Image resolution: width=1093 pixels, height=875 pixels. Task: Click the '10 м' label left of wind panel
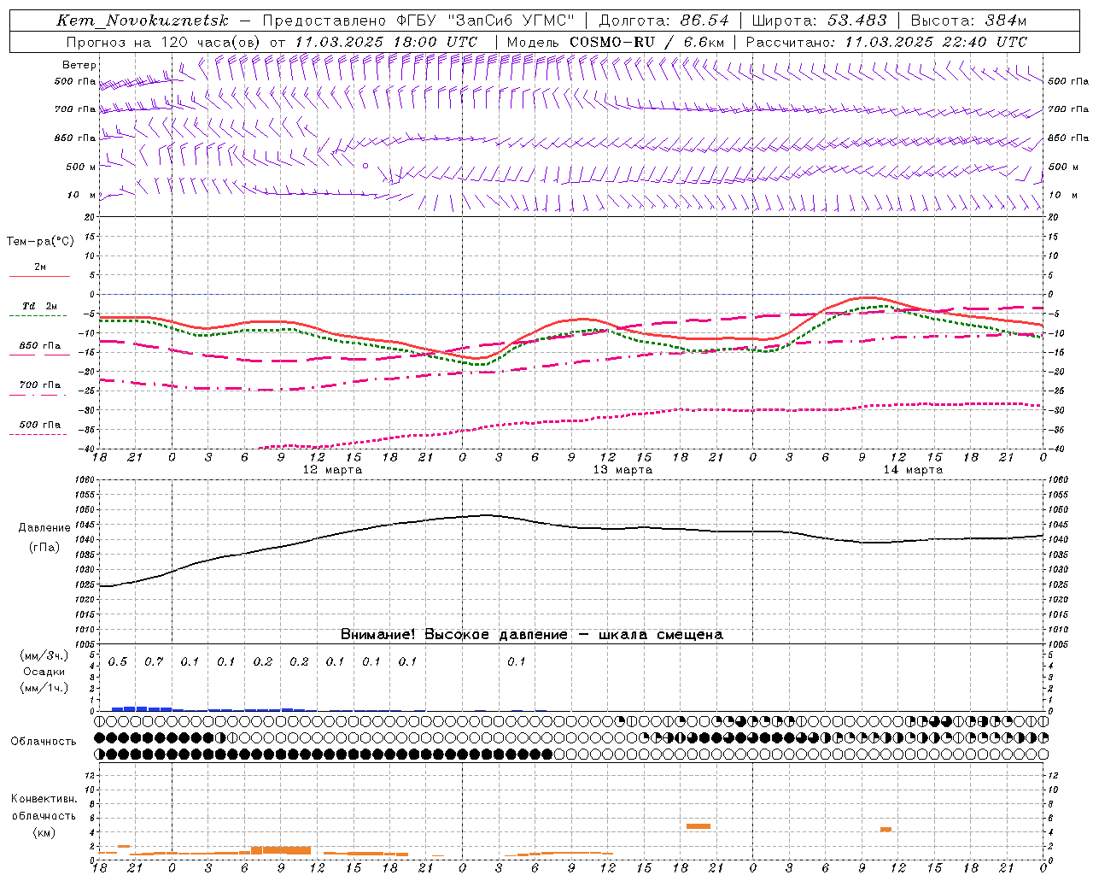(81, 196)
